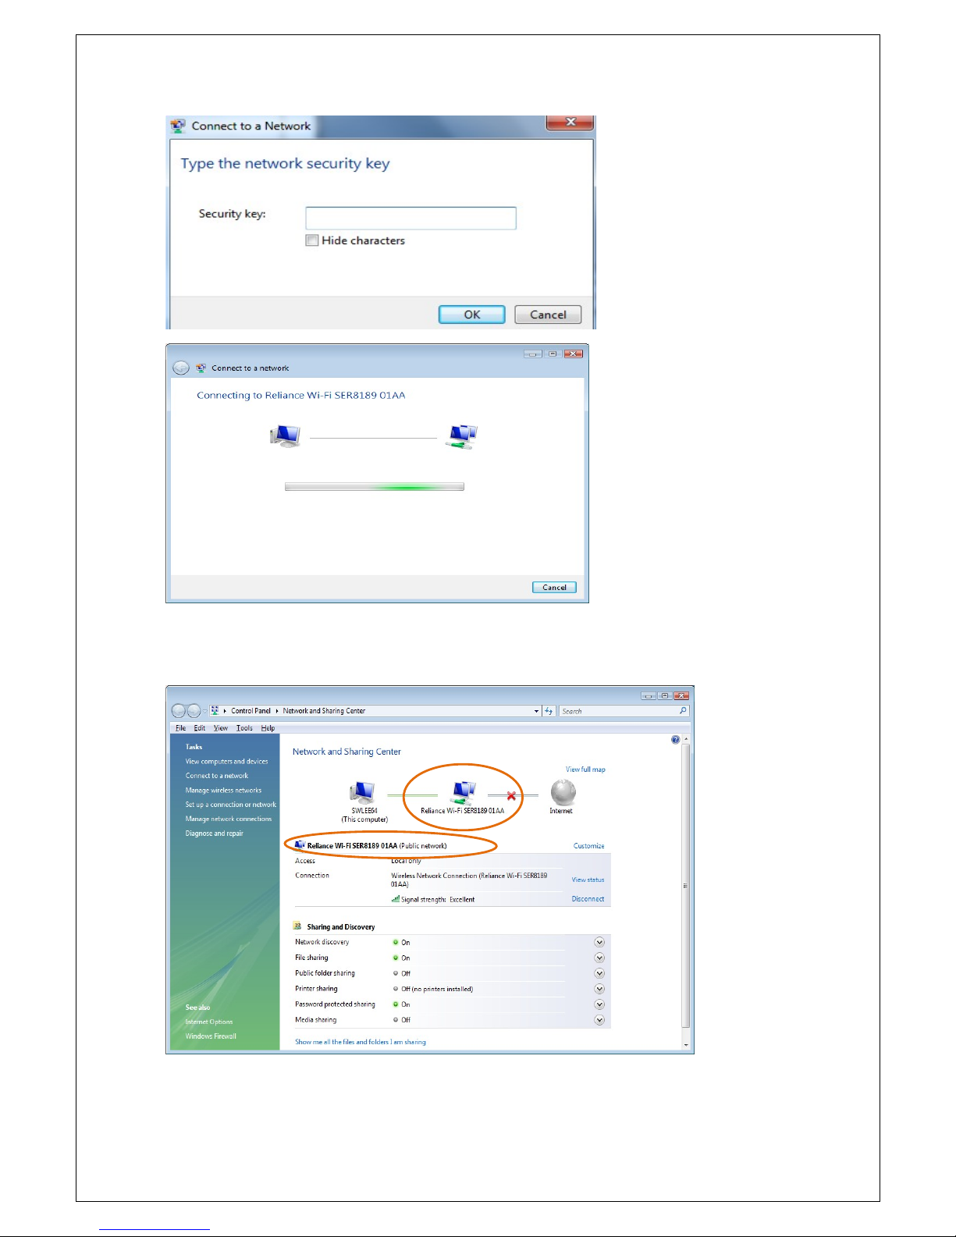Click the red X broken connection icon
956x1237 pixels.
tap(511, 796)
